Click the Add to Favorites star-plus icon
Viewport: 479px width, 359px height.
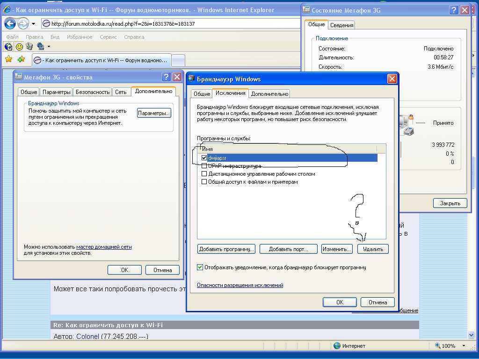tap(21, 59)
